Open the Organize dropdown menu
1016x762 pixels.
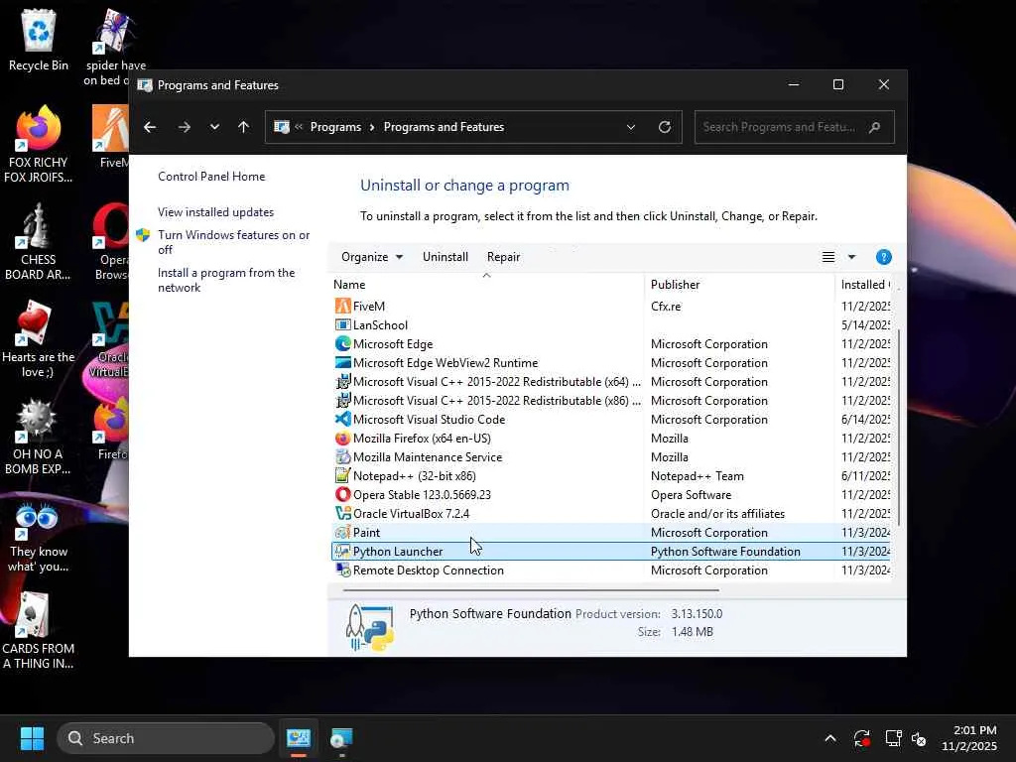point(372,257)
